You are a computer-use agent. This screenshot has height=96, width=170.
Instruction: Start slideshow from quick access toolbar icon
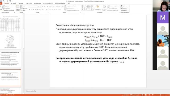[x=10, y=1]
